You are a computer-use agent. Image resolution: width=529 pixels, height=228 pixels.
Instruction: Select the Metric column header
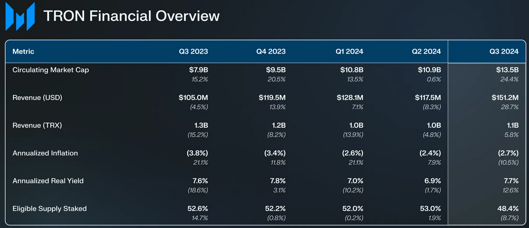tap(23, 51)
